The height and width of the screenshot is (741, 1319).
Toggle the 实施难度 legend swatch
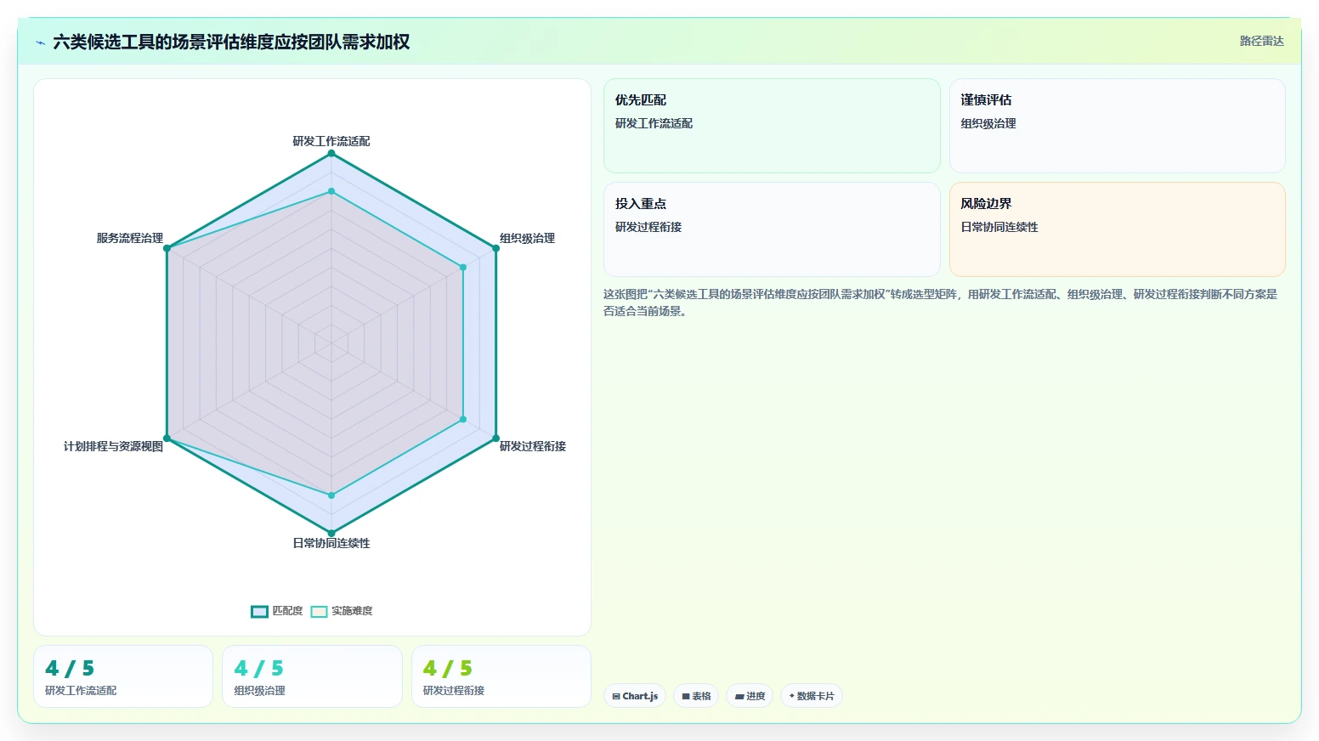(319, 611)
